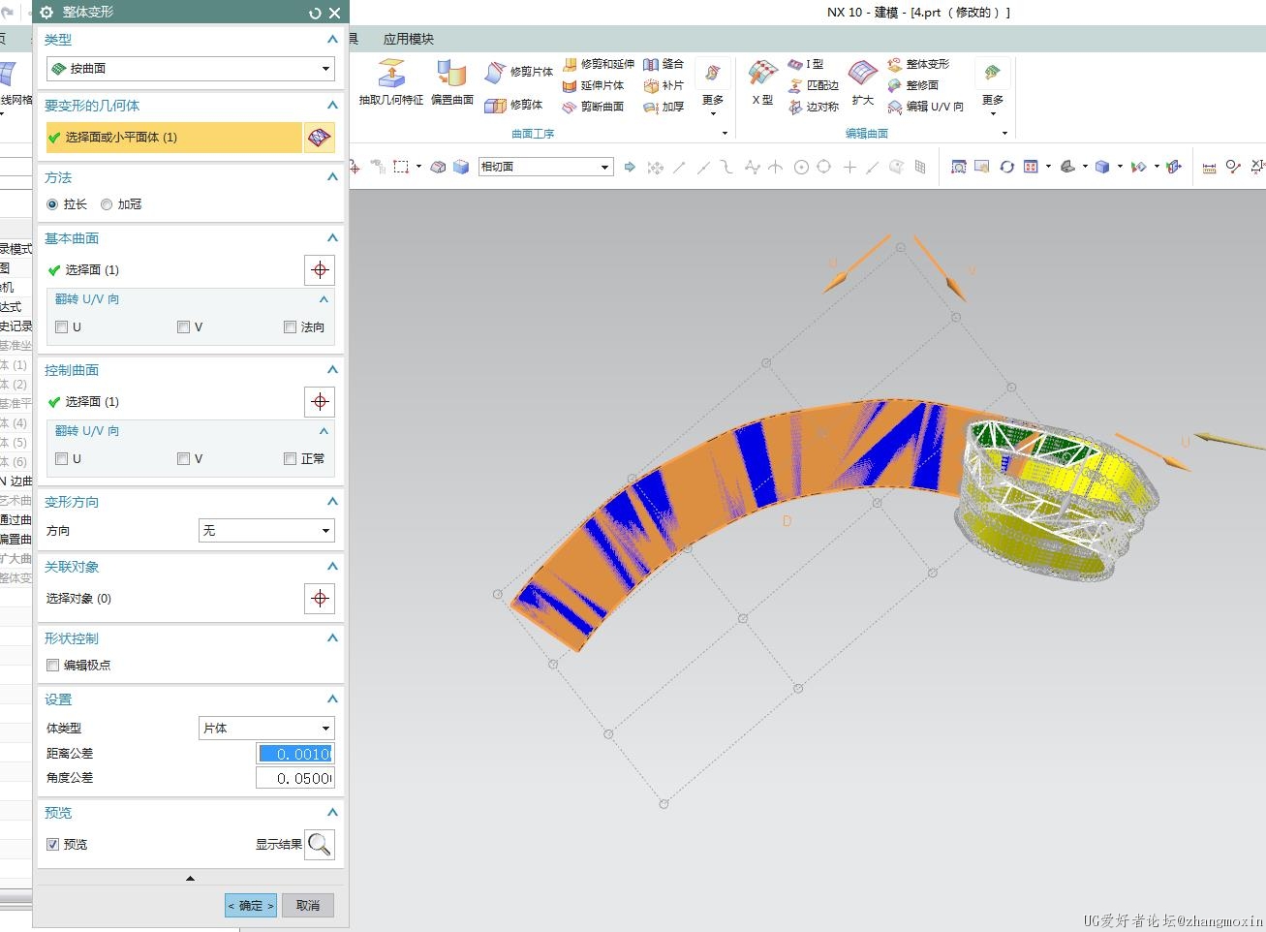Select the Sew (缝合) tool

[664, 64]
